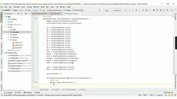This screenshot has width=177, height=99.
Task: Select the drawable folder in tree
Action: [15, 32]
